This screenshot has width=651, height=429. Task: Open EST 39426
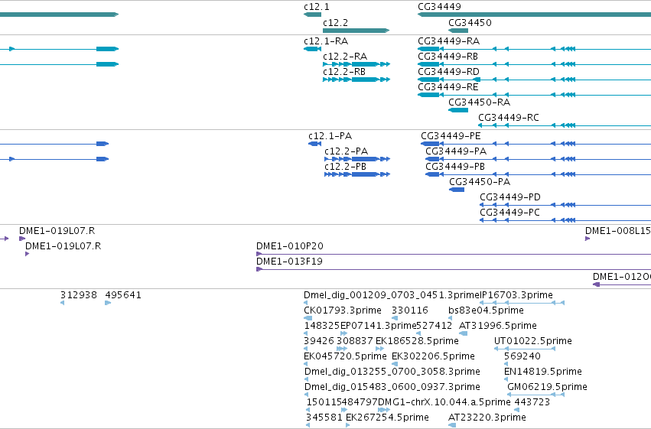point(319,342)
